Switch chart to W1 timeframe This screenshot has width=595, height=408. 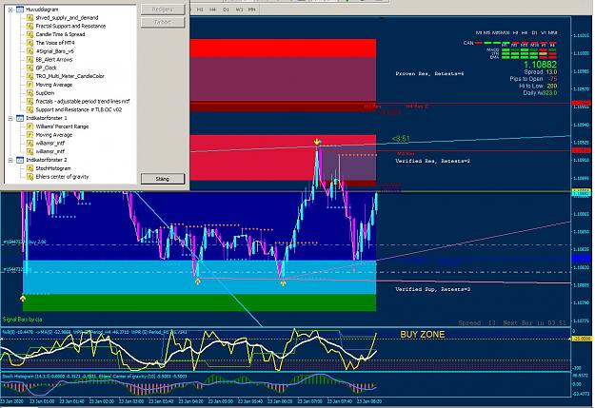pyautogui.click(x=239, y=10)
